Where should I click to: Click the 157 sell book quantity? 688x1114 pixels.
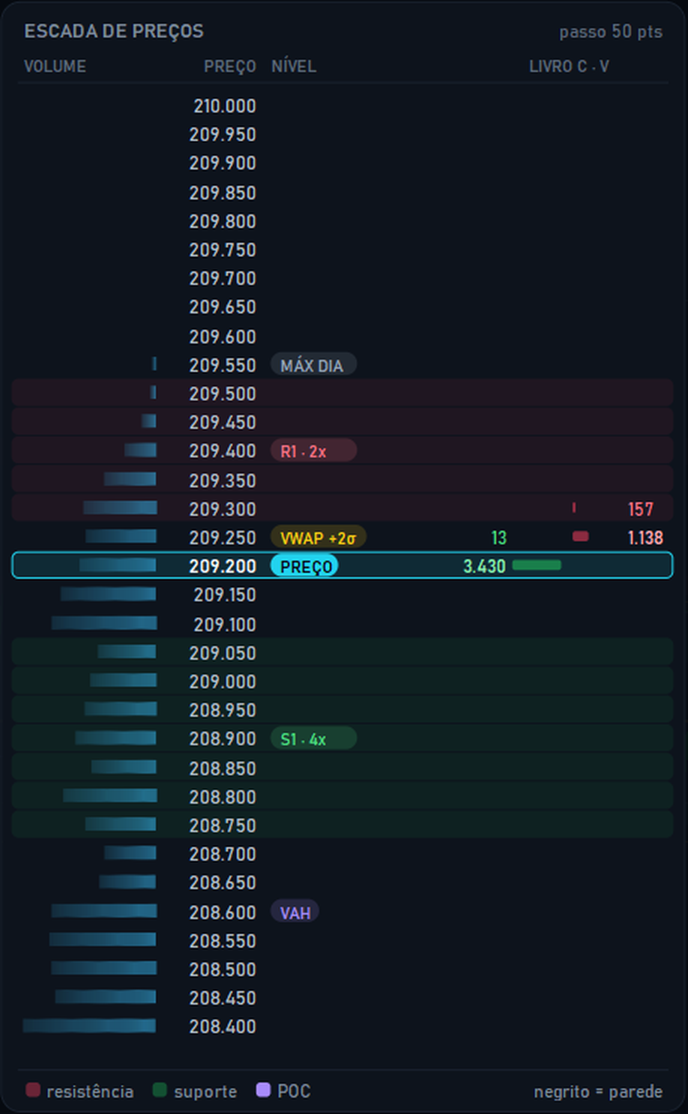tap(640, 510)
